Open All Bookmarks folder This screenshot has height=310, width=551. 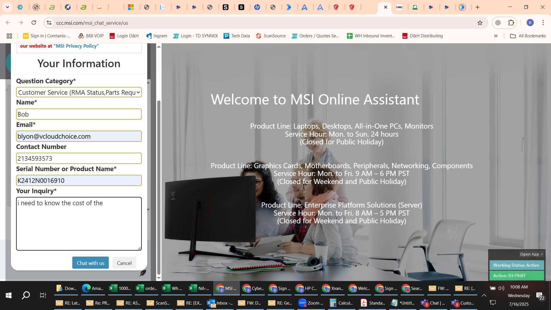[x=528, y=36]
